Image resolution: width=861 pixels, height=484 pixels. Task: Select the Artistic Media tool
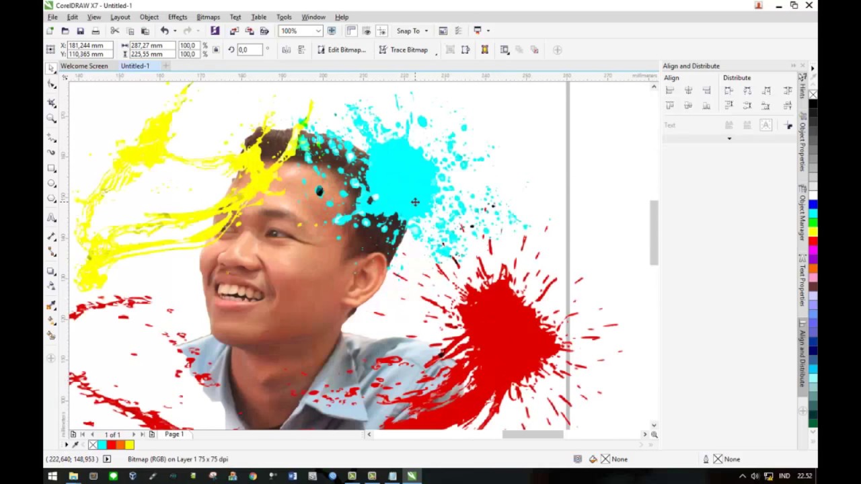tap(51, 153)
